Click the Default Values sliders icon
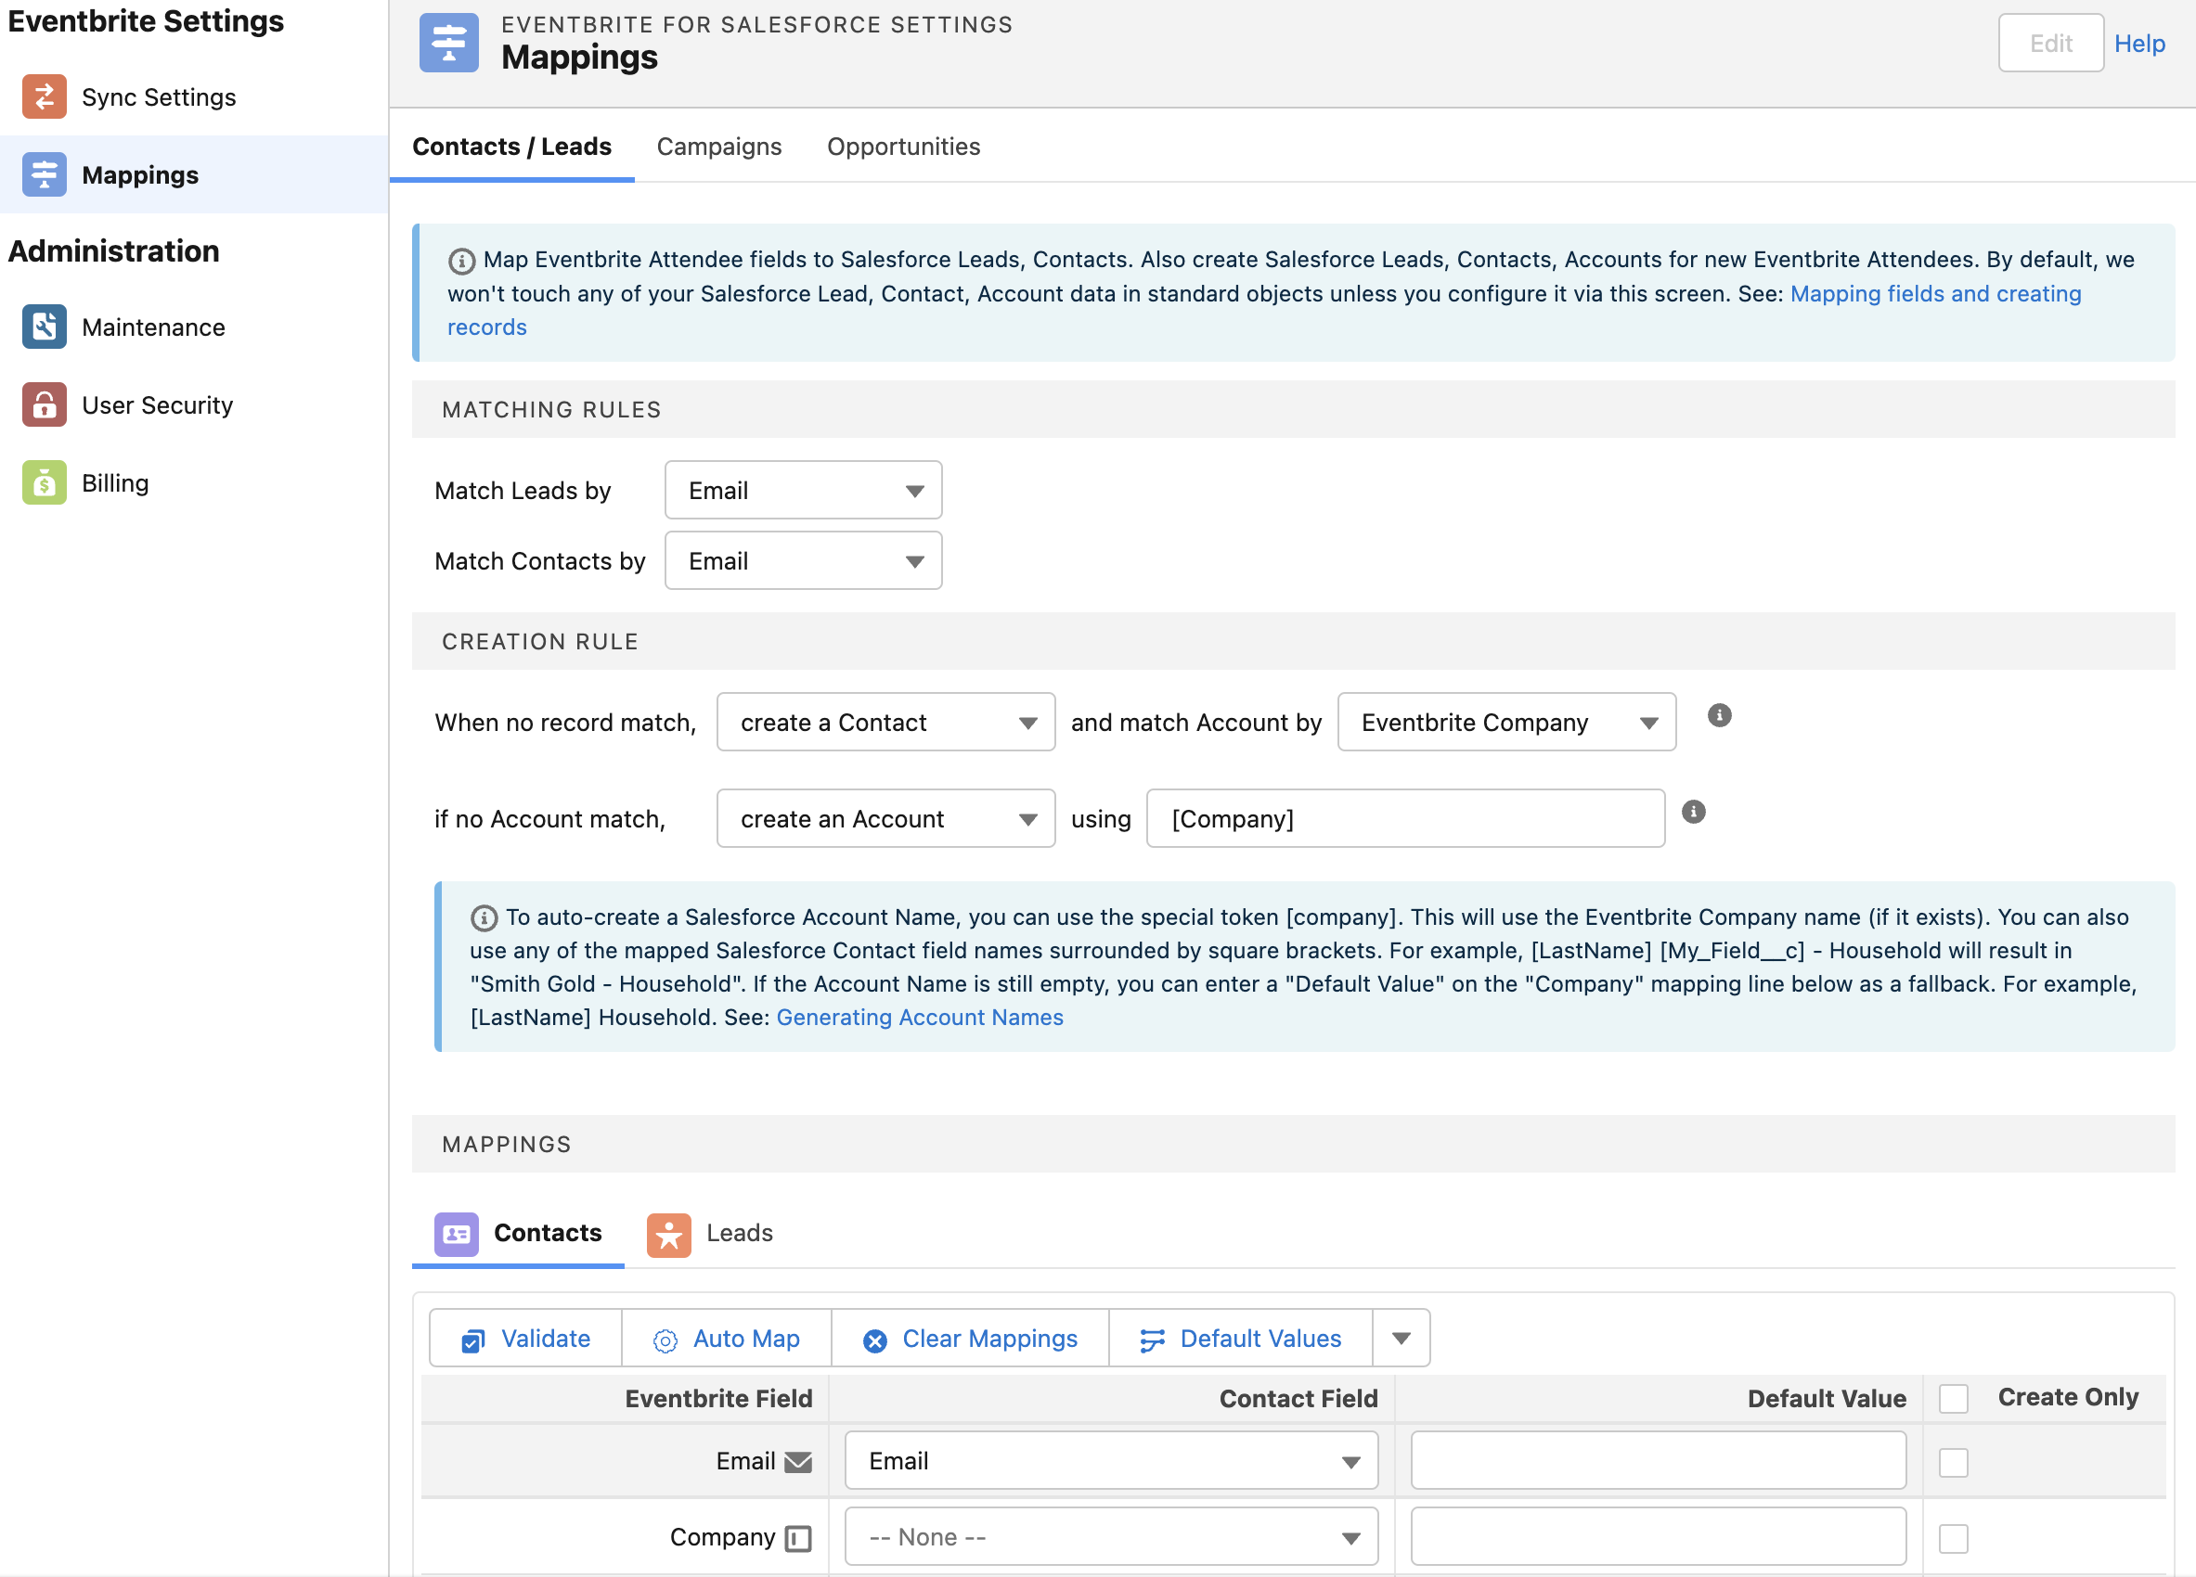Viewport: 2196px width, 1577px height. tap(1152, 1340)
